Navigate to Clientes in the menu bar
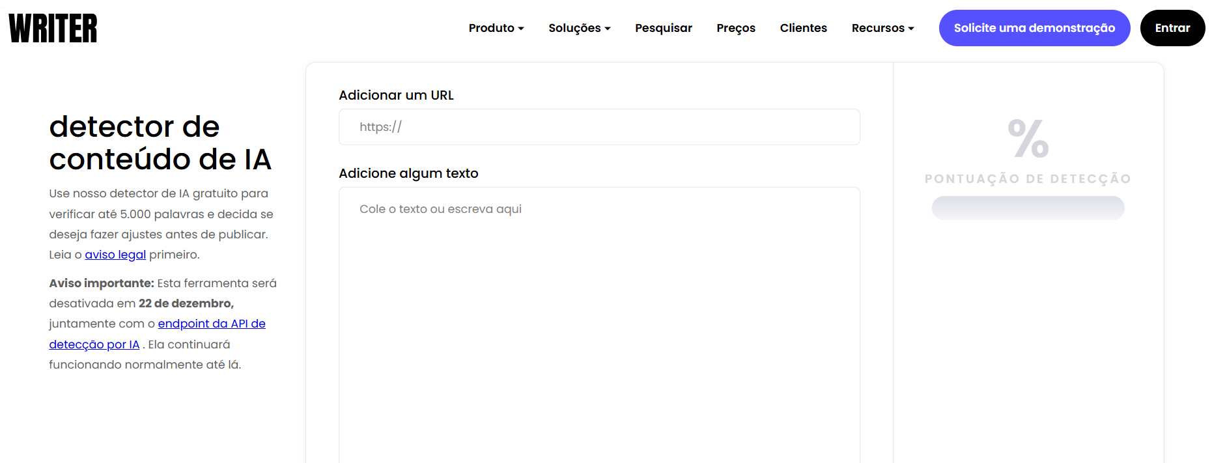This screenshot has height=463, width=1212. pos(803,28)
